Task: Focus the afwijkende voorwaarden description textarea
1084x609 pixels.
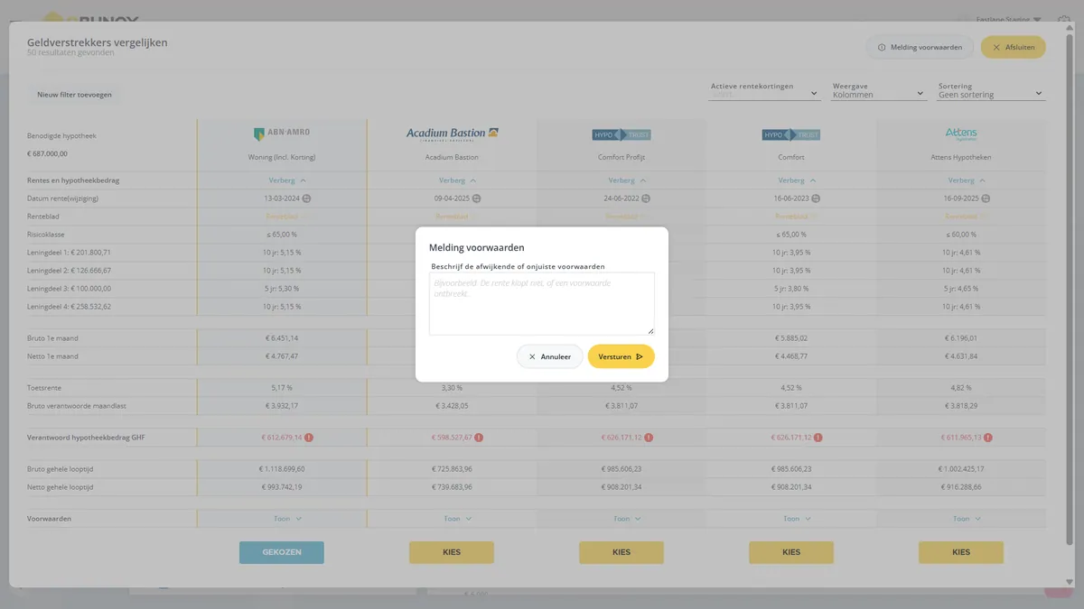Action: pos(542,304)
